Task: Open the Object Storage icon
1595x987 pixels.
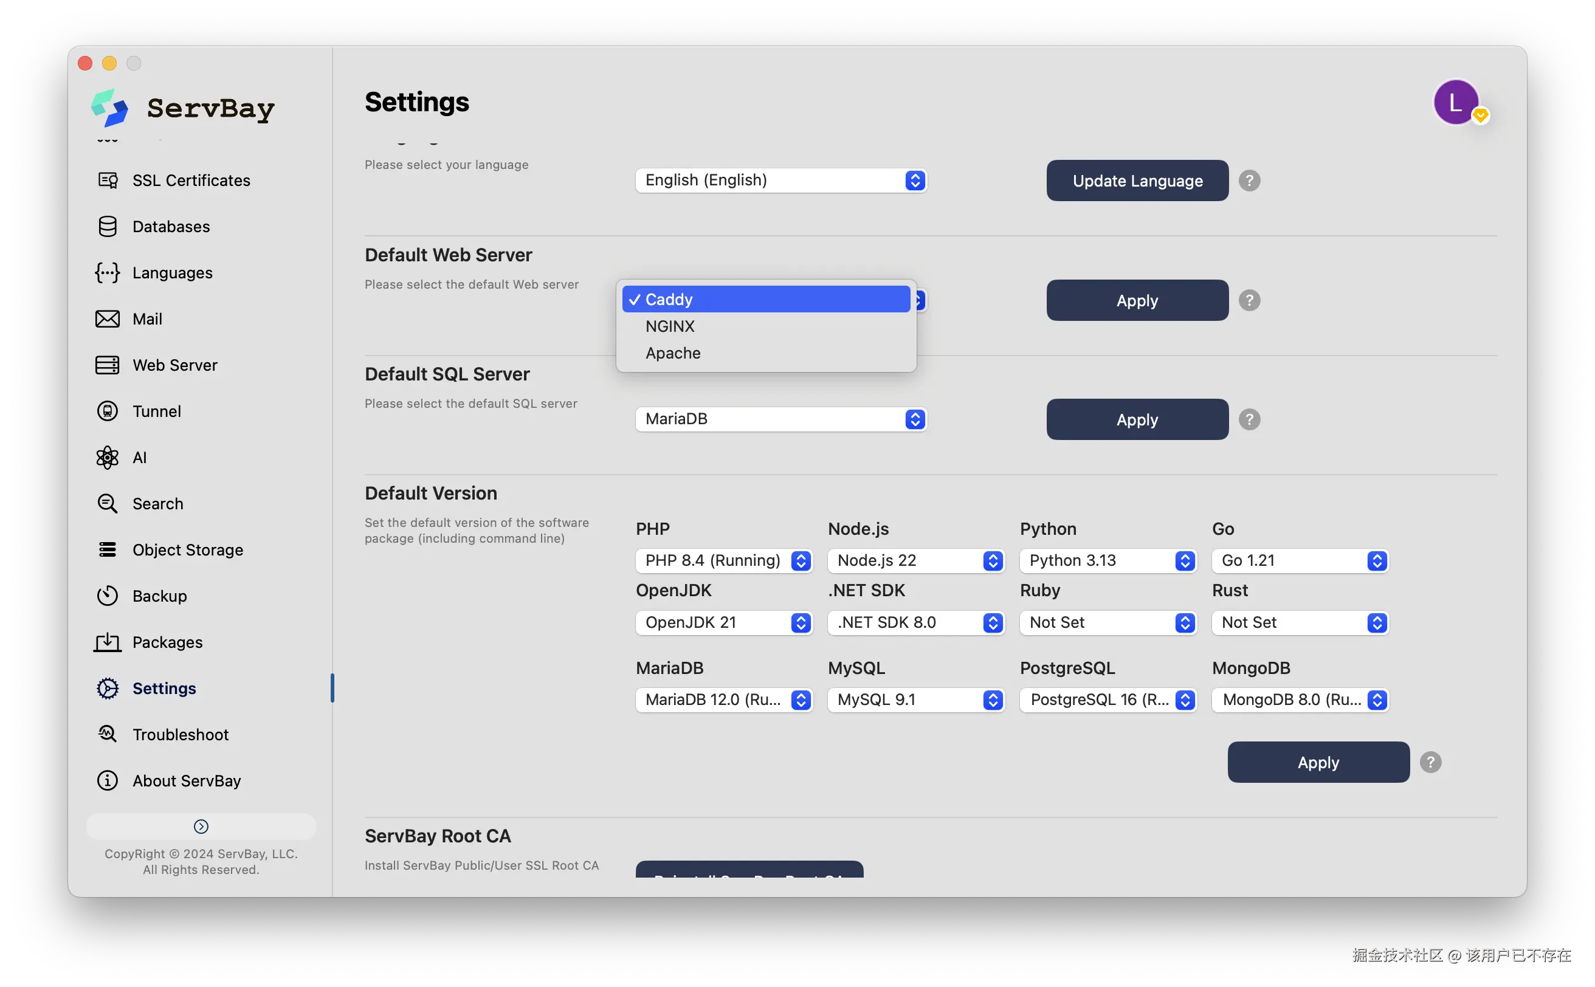Action: 107,549
